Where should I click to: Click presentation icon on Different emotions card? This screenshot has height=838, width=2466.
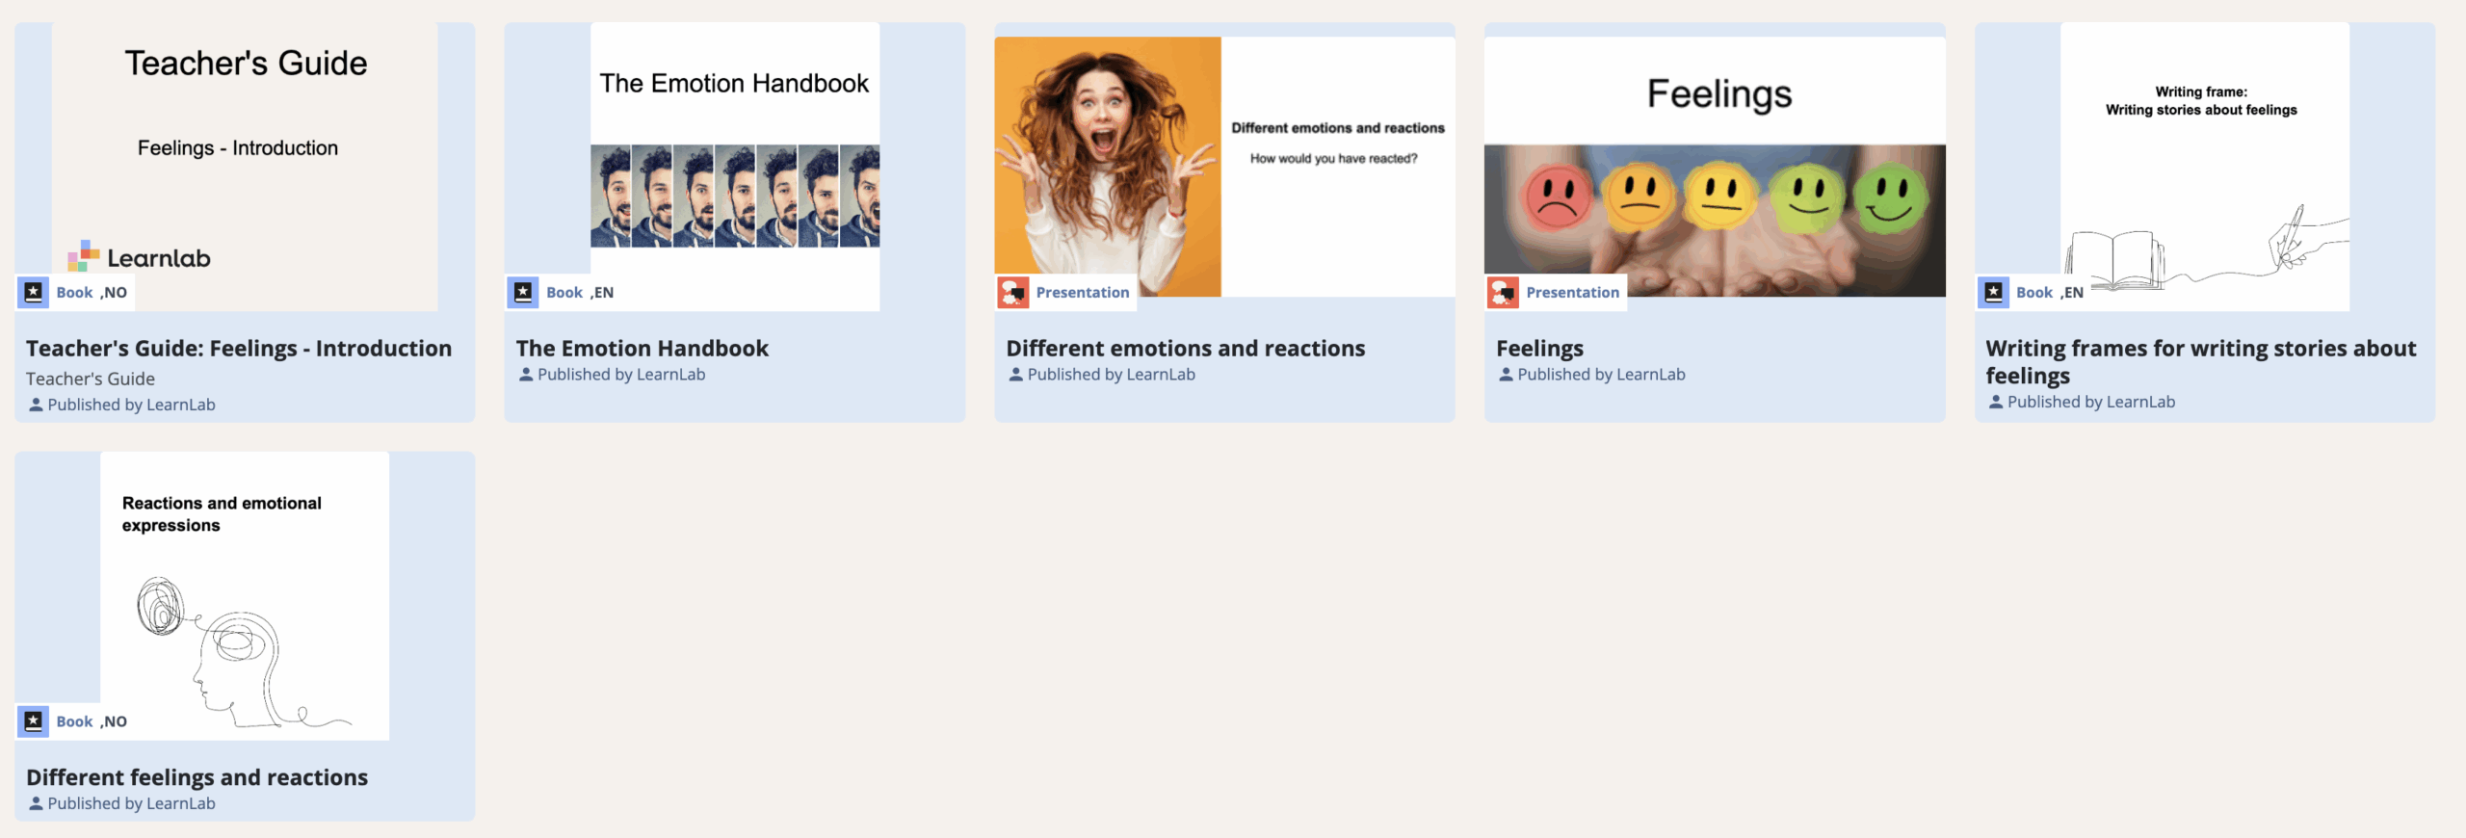pyautogui.click(x=1012, y=292)
